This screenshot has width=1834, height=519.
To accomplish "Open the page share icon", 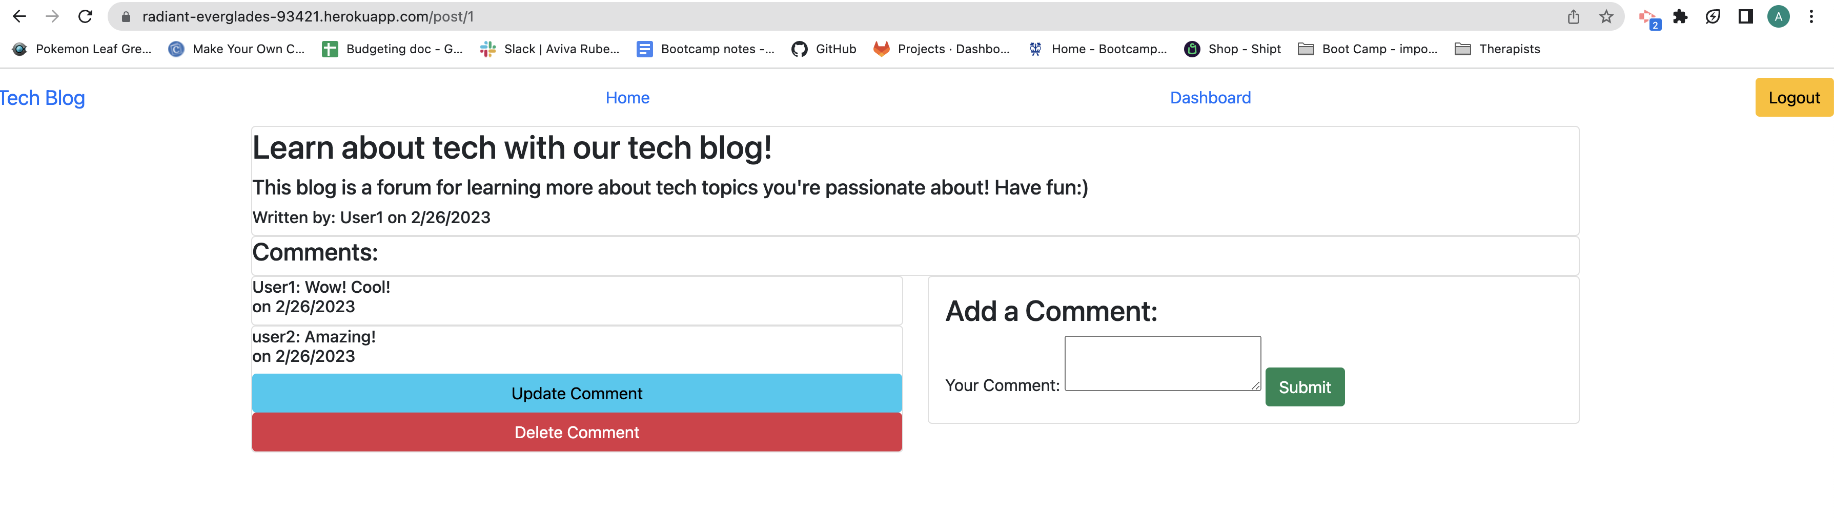I will [x=1573, y=16].
